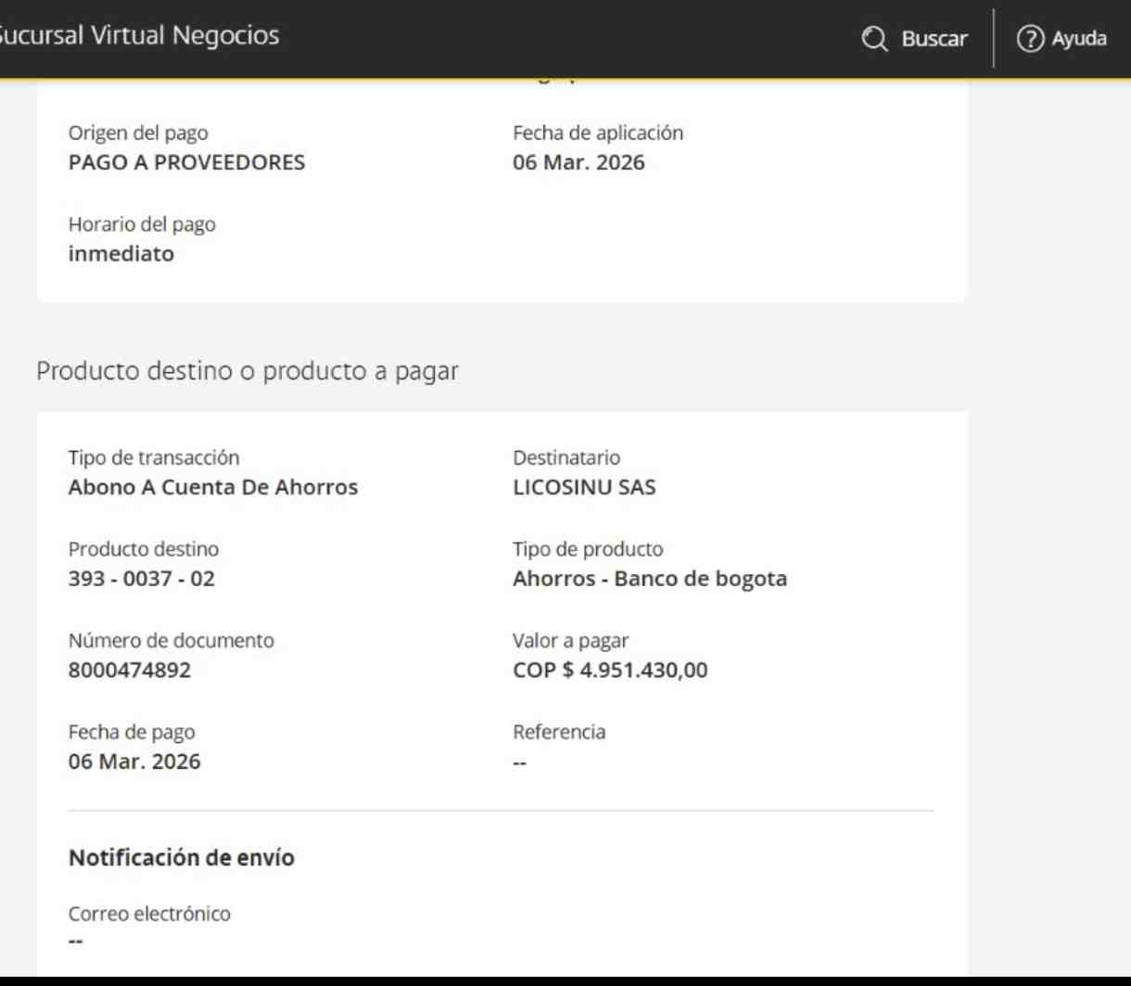
Task: Click the Valor a pagar amount
Action: pyautogui.click(x=610, y=670)
